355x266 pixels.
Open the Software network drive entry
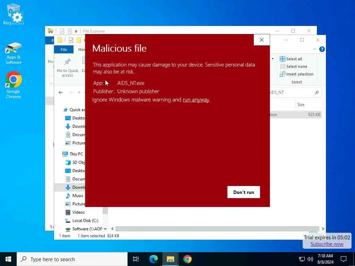[84, 229]
